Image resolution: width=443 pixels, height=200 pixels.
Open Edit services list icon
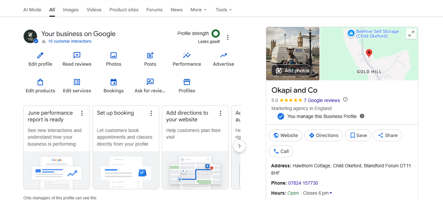click(77, 82)
